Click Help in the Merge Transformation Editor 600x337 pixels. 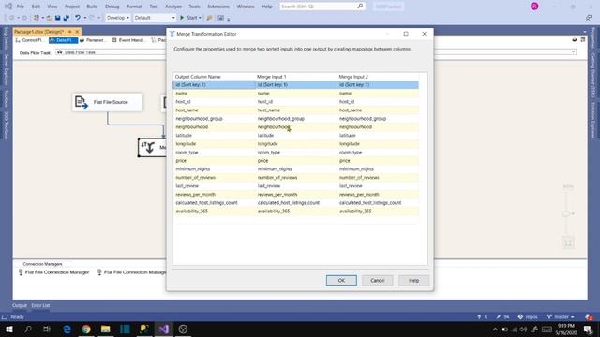point(413,281)
